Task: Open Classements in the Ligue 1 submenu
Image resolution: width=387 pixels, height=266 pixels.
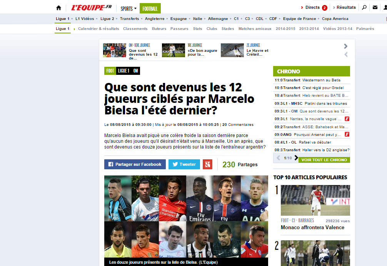Action: pos(135,29)
